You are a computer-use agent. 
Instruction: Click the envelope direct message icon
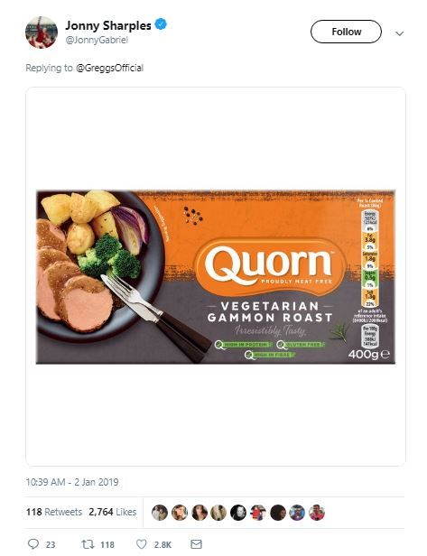[196, 544]
